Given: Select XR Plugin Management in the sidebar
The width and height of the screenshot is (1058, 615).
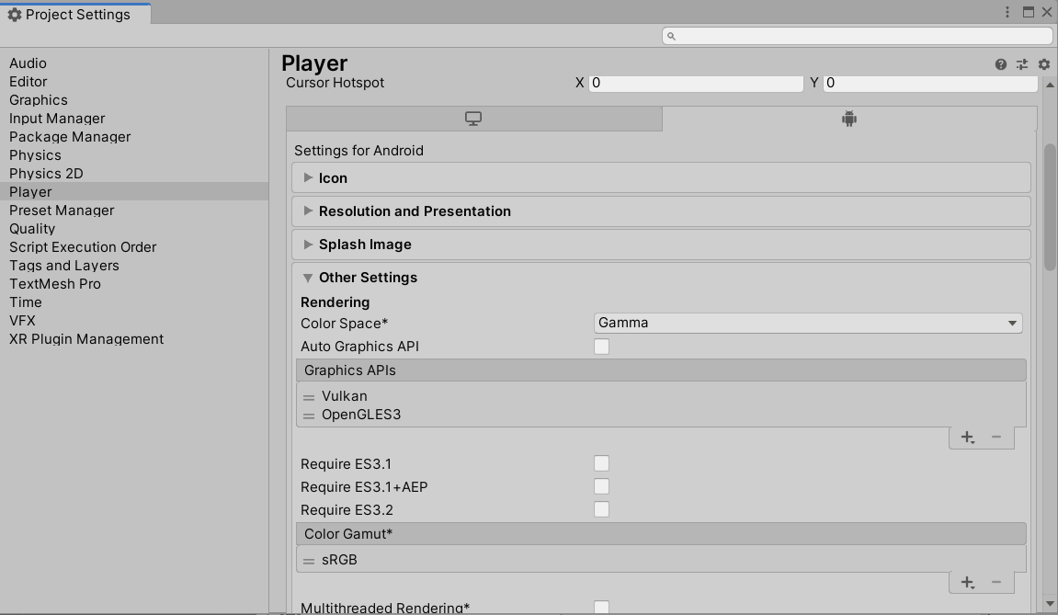Looking at the screenshot, I should 85,338.
